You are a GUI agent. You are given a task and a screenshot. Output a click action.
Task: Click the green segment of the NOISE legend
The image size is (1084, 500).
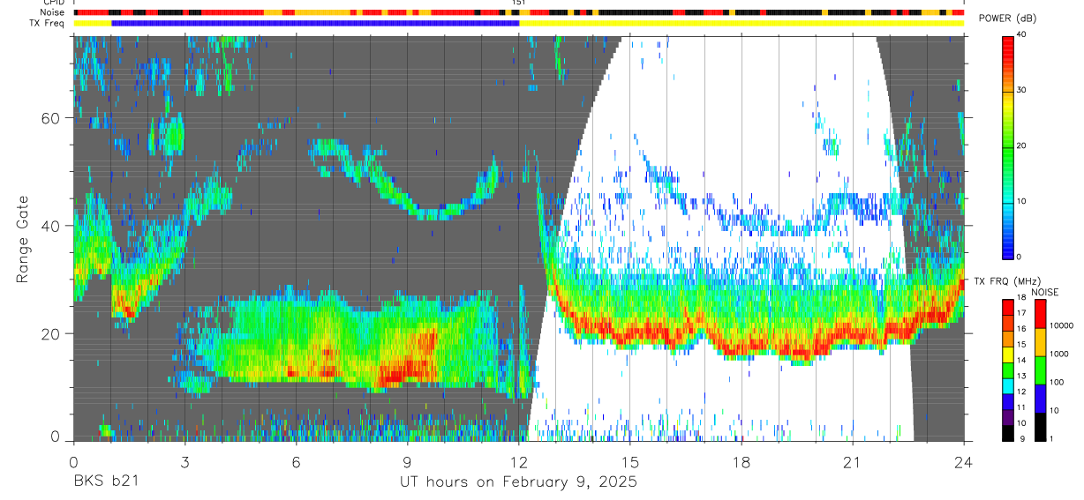1040,370
